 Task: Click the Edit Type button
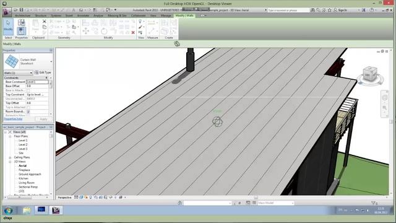point(43,72)
